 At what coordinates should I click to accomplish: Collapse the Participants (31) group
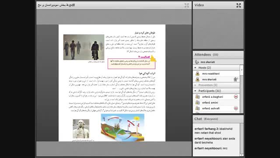[196, 91]
